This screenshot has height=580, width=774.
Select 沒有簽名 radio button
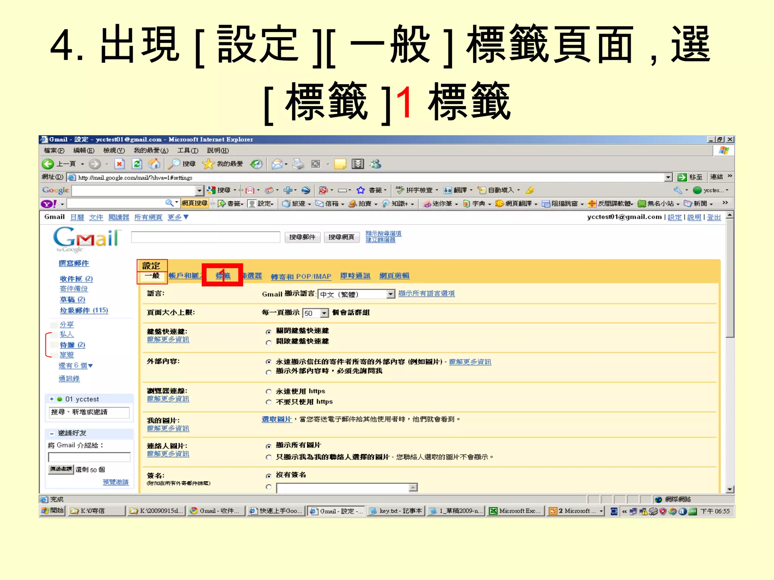[269, 476]
